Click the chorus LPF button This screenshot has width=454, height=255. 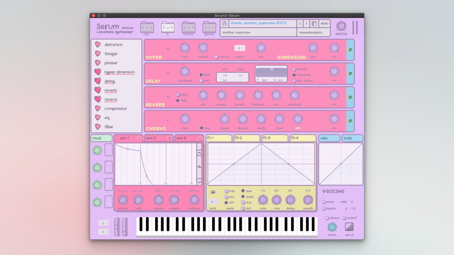(x=298, y=128)
